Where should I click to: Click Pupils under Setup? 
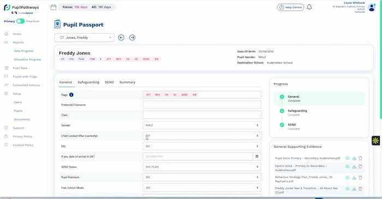[x=18, y=111]
